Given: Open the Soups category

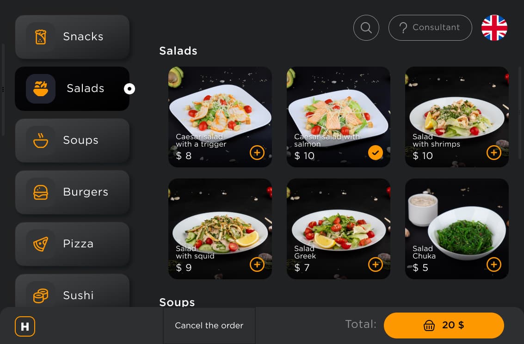Looking at the screenshot, I should click(72, 140).
